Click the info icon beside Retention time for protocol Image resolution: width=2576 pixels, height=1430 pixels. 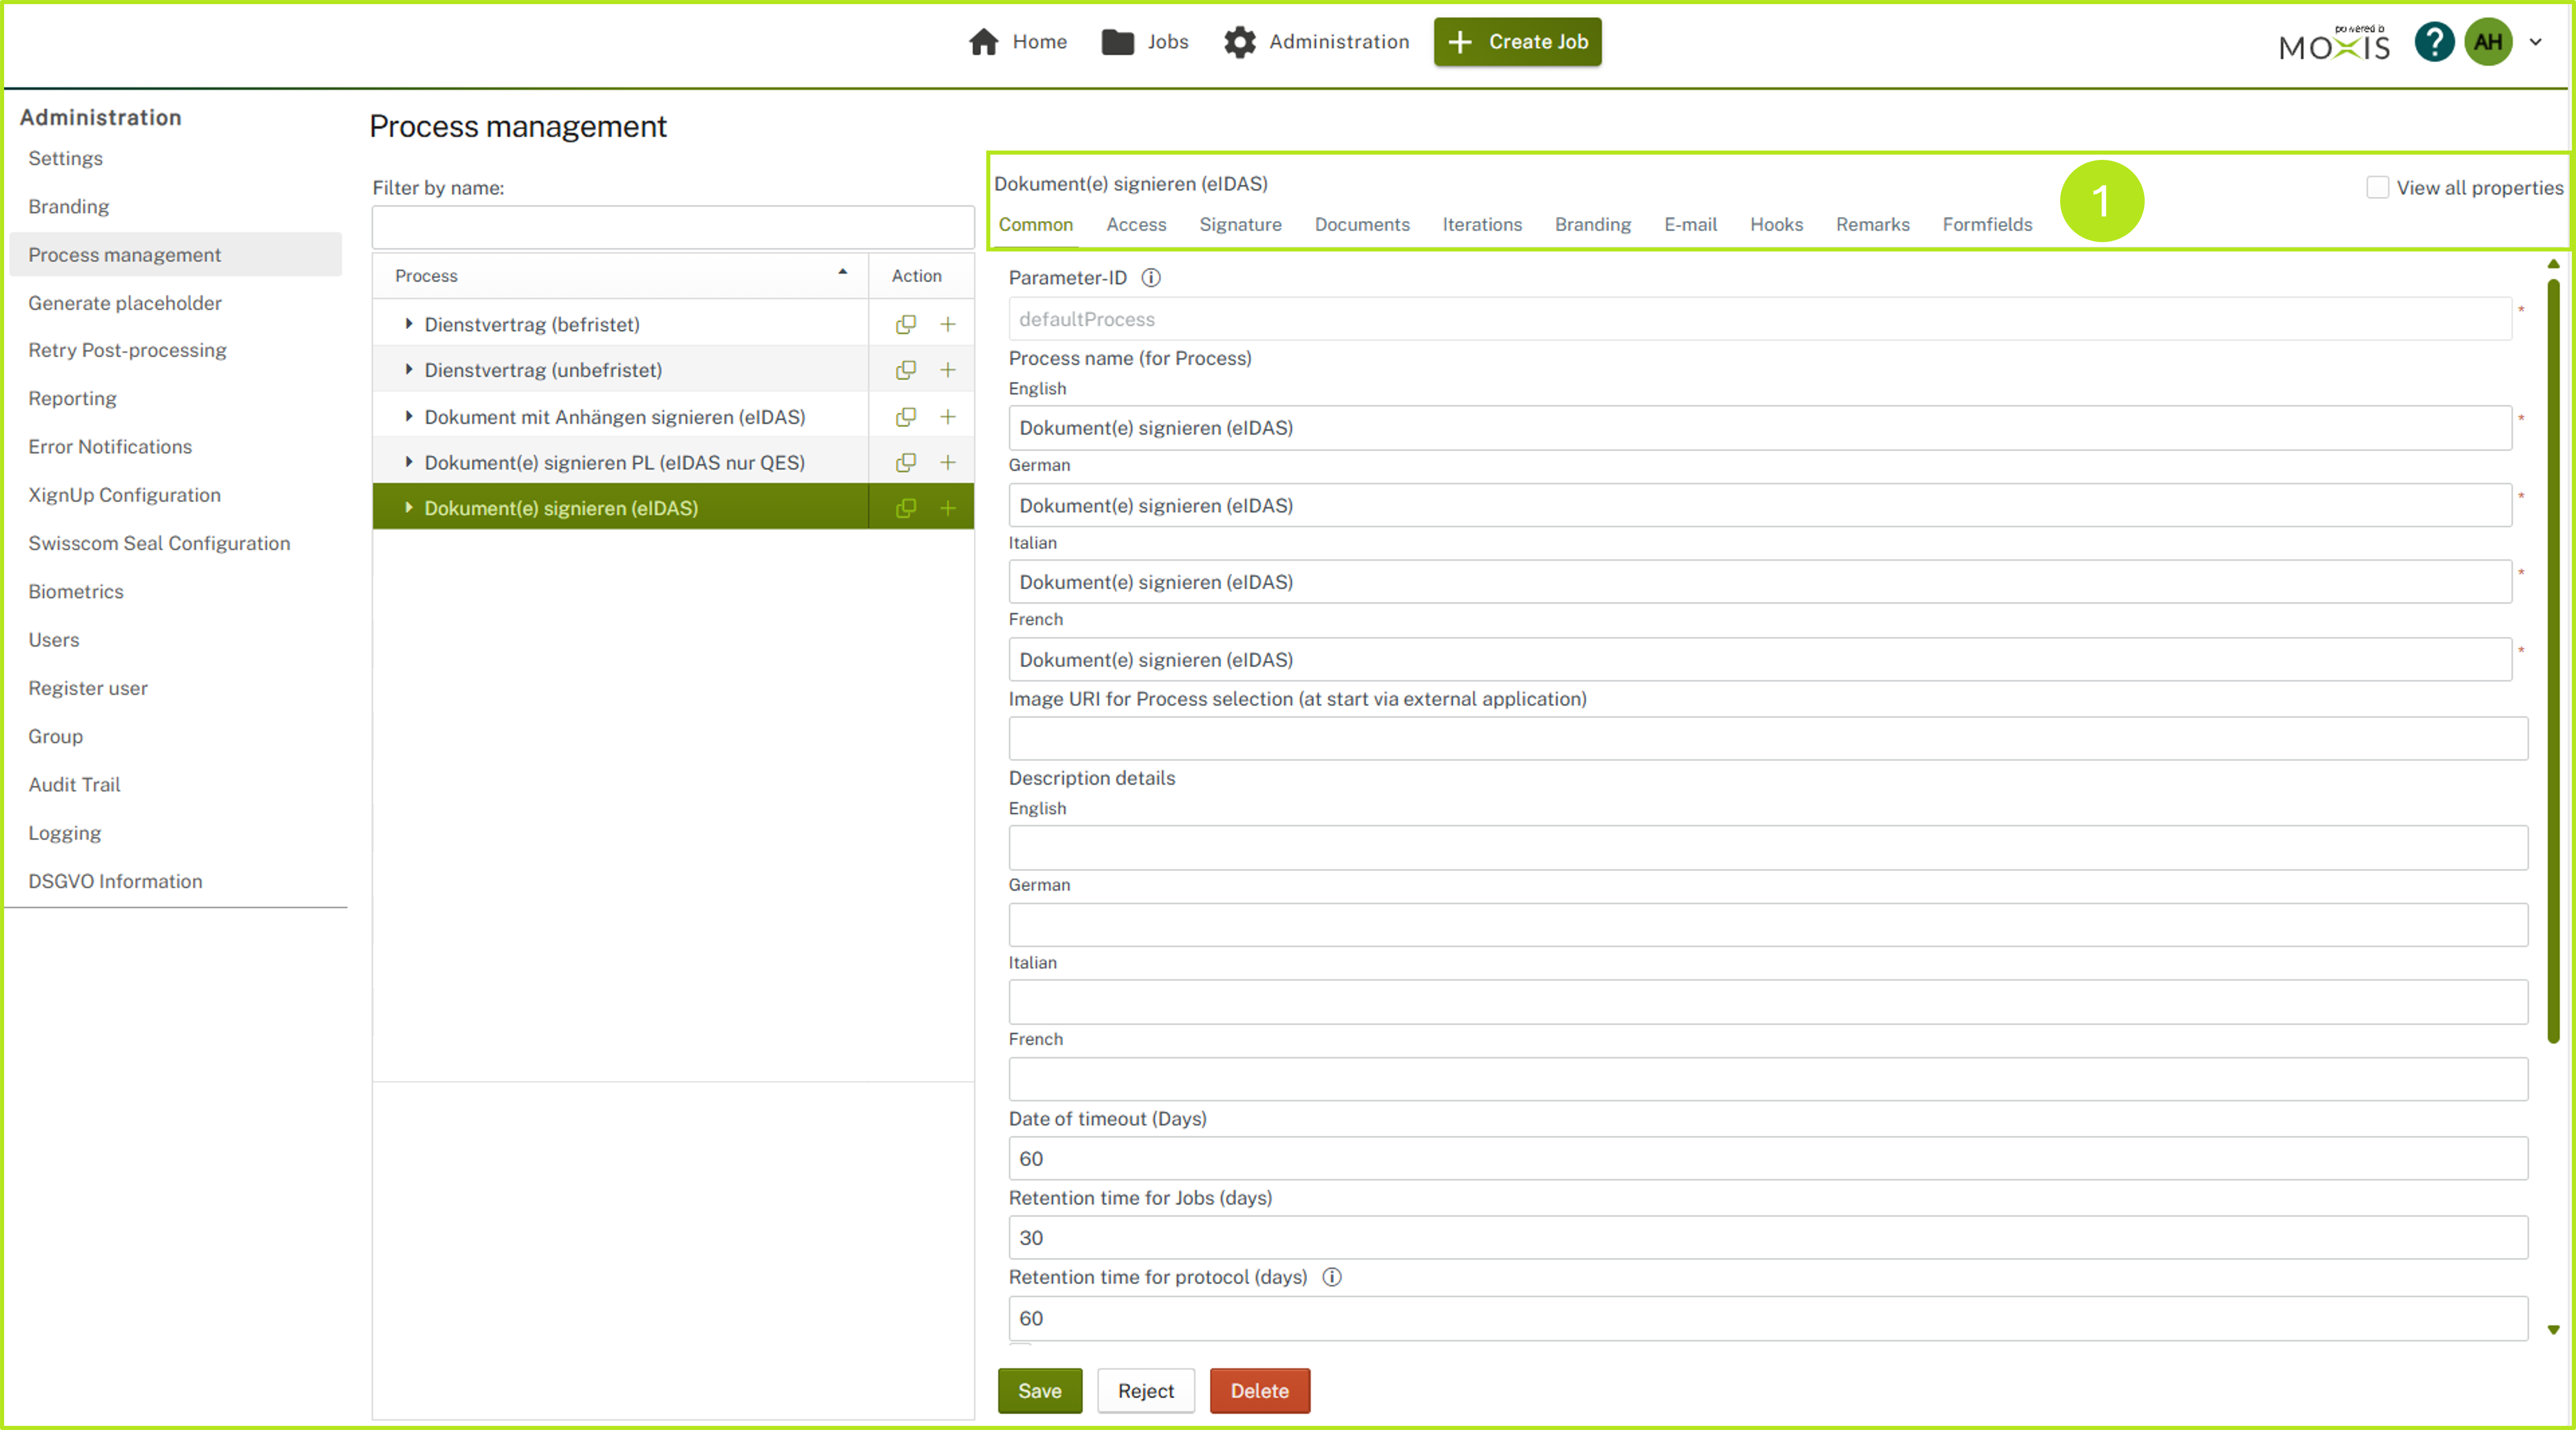point(1331,1277)
